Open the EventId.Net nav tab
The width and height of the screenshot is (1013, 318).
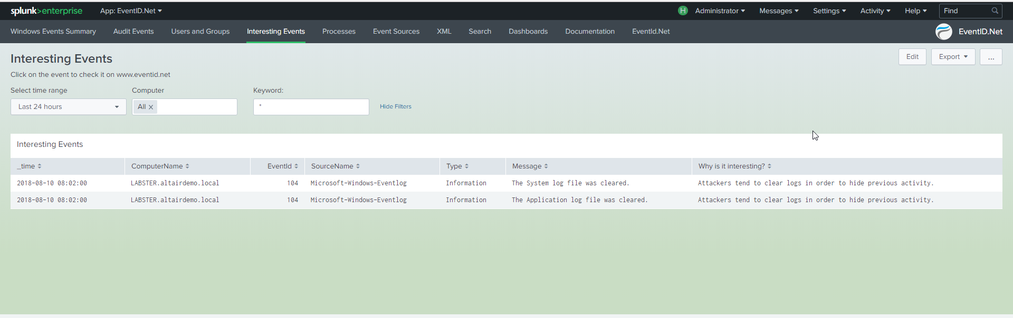point(651,32)
